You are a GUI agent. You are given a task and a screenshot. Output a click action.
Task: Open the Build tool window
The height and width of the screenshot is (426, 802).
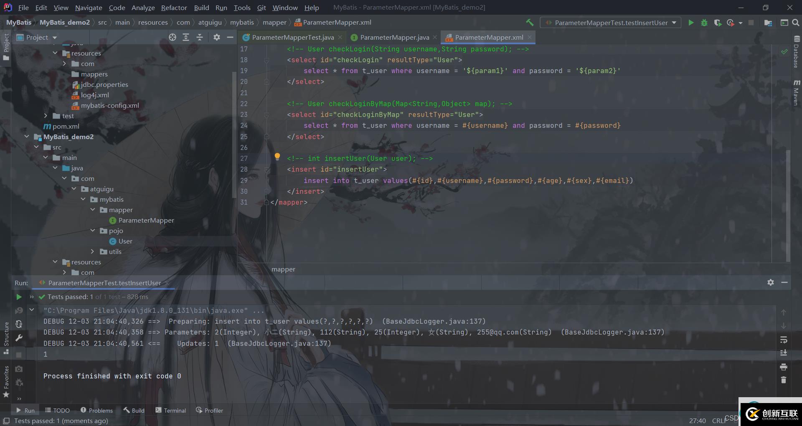[134, 411]
